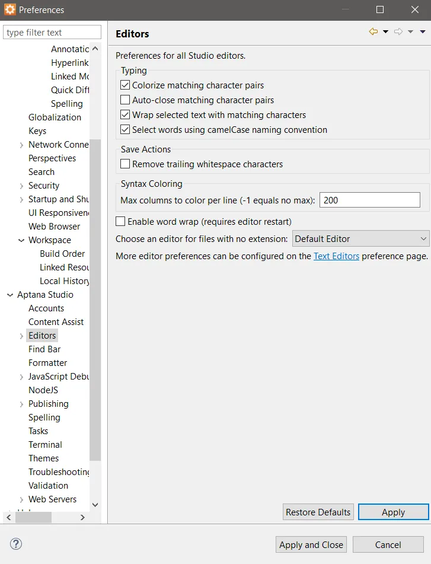
Task: Open the preferences view menu triangle
Action: pos(423,31)
